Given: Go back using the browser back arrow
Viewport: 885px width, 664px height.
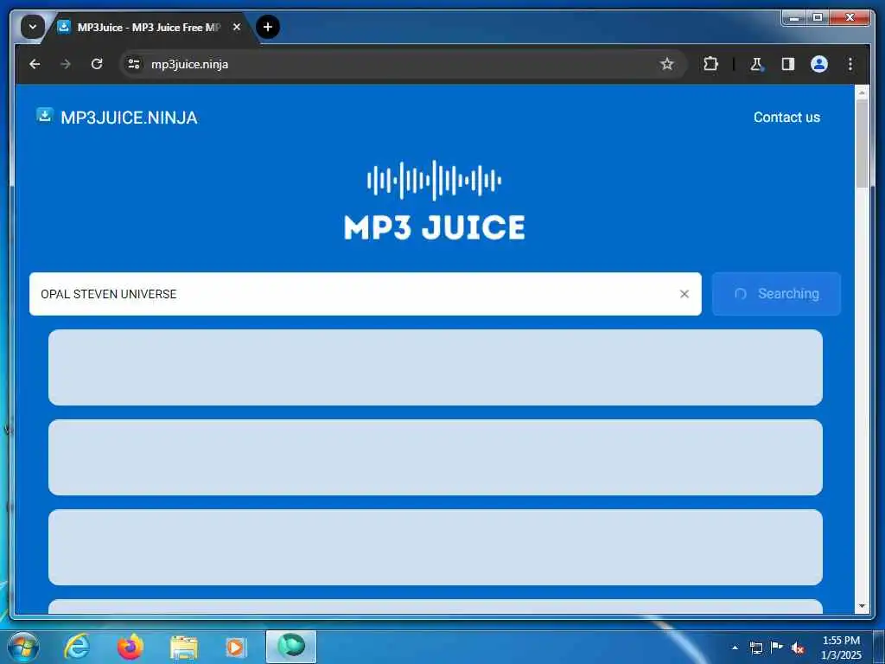Looking at the screenshot, I should click(35, 64).
